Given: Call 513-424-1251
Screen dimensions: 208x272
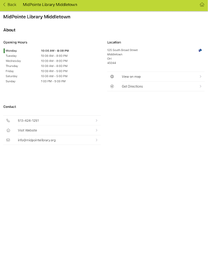Looking at the screenshot, I should pos(52,121).
